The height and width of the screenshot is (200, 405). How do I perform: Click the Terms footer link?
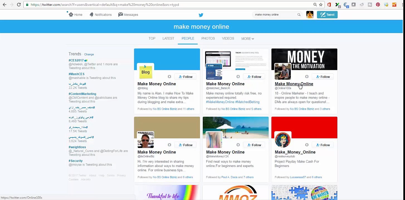(x=111, y=176)
